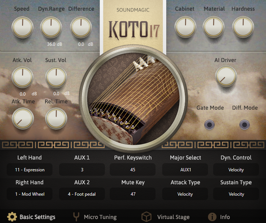
Task: Expand the Major Select AUX1 dropdown
Action: (x=185, y=170)
